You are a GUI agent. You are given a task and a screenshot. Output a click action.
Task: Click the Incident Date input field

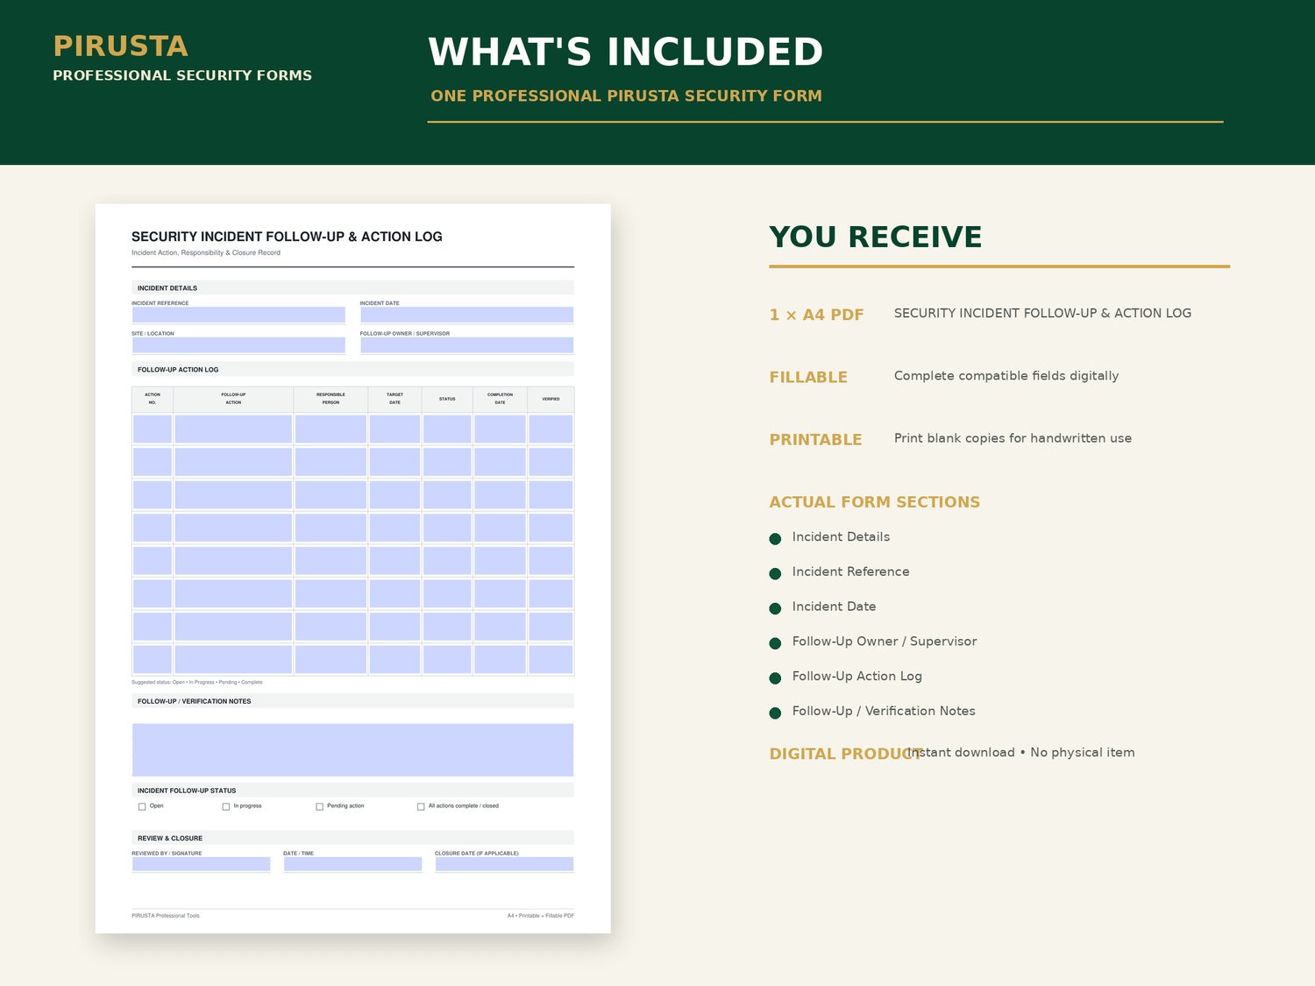(x=466, y=315)
